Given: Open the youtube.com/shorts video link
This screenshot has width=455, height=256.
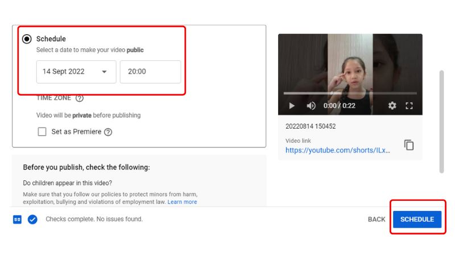Looking at the screenshot, I should pyautogui.click(x=337, y=150).
